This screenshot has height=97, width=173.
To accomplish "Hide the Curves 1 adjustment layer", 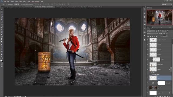I will tap(148, 83).
